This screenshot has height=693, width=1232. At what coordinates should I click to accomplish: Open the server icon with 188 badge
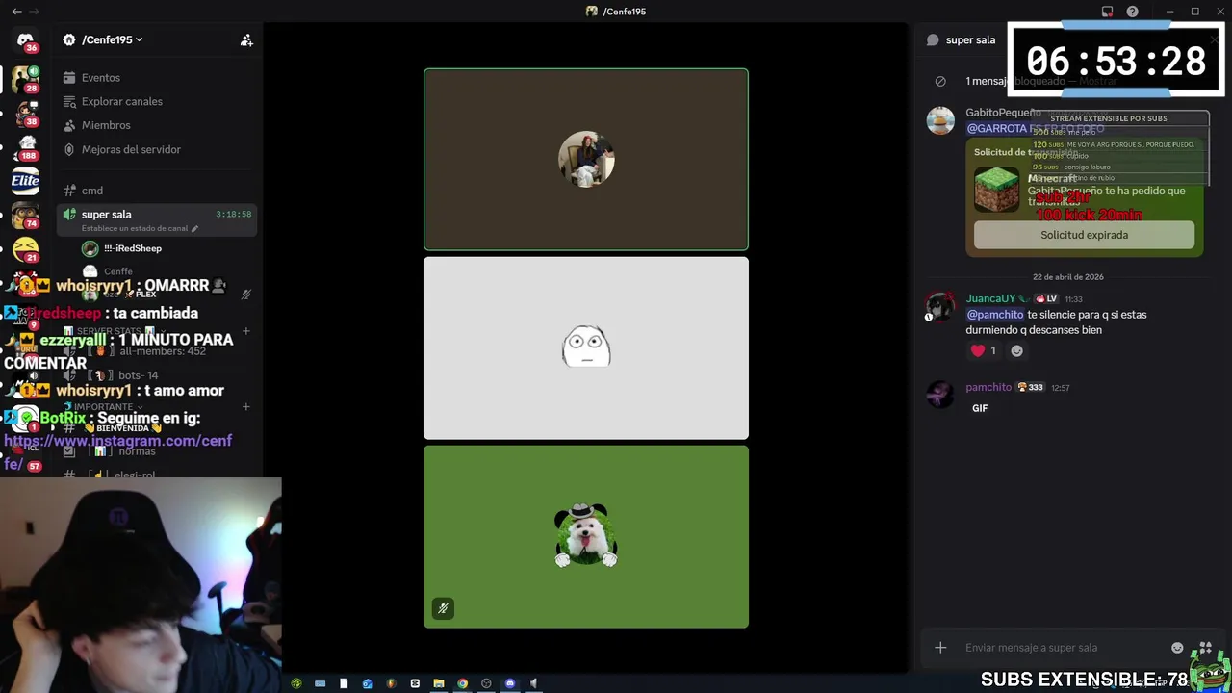coord(25,147)
